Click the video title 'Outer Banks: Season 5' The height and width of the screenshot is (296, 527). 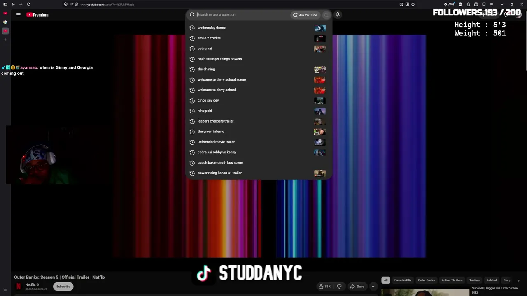pyautogui.click(x=60, y=277)
